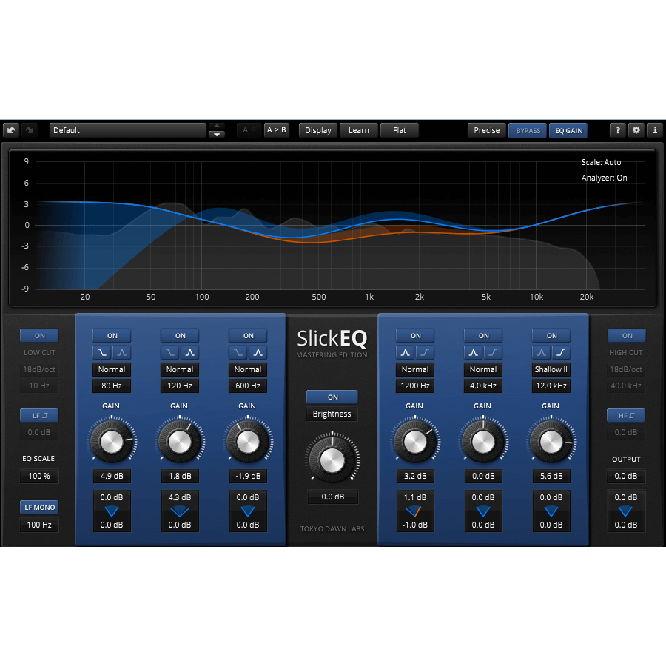Click the 1200 Hz band orange triangle meter
The width and height of the screenshot is (666, 666).
coord(414,511)
